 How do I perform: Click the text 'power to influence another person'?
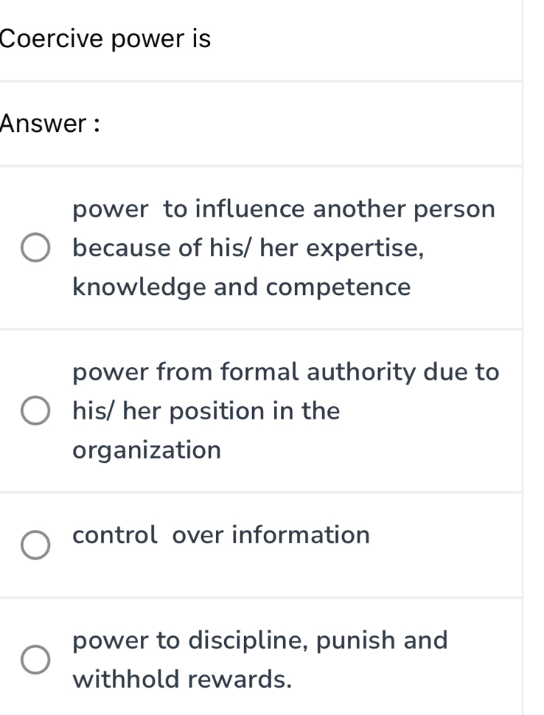(284, 209)
